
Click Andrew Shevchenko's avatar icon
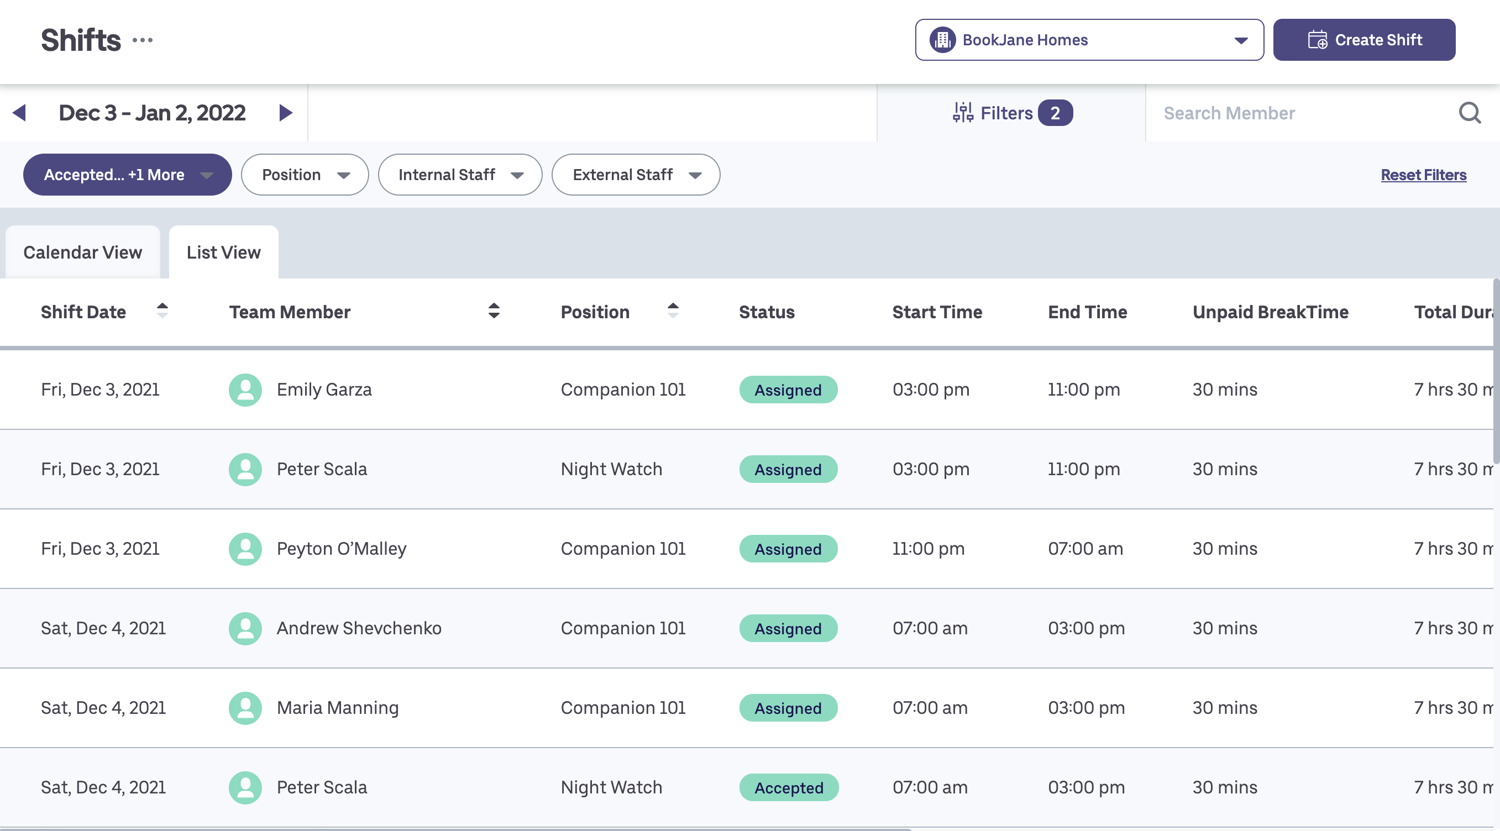pyautogui.click(x=245, y=628)
